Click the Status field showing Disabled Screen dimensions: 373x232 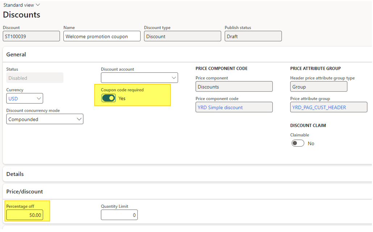[34, 77]
